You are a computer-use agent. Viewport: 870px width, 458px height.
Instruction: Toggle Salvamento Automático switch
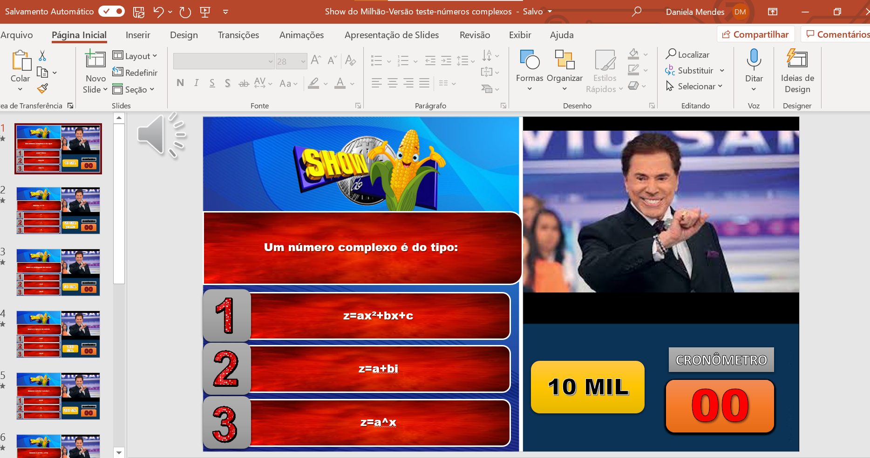[112, 12]
